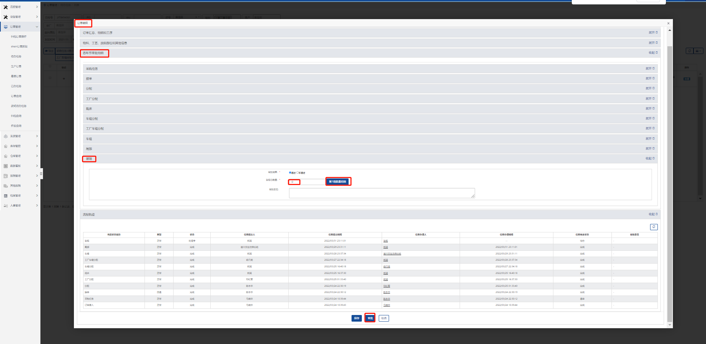The width and height of the screenshot is (706, 344).
Task: Click the 设备管理 tools icon in sidebar
Action: [6, 17]
